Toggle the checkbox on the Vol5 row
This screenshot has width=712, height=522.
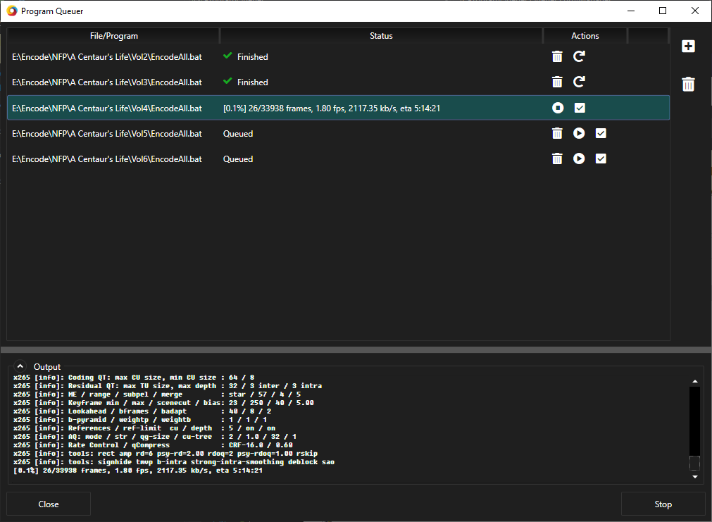pos(601,133)
